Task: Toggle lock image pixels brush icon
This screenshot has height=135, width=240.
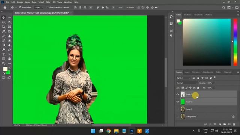Action: [x=187, y=88]
